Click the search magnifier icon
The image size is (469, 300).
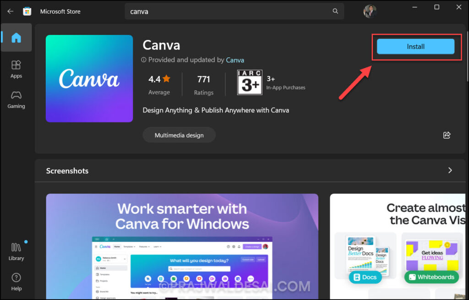(335, 11)
